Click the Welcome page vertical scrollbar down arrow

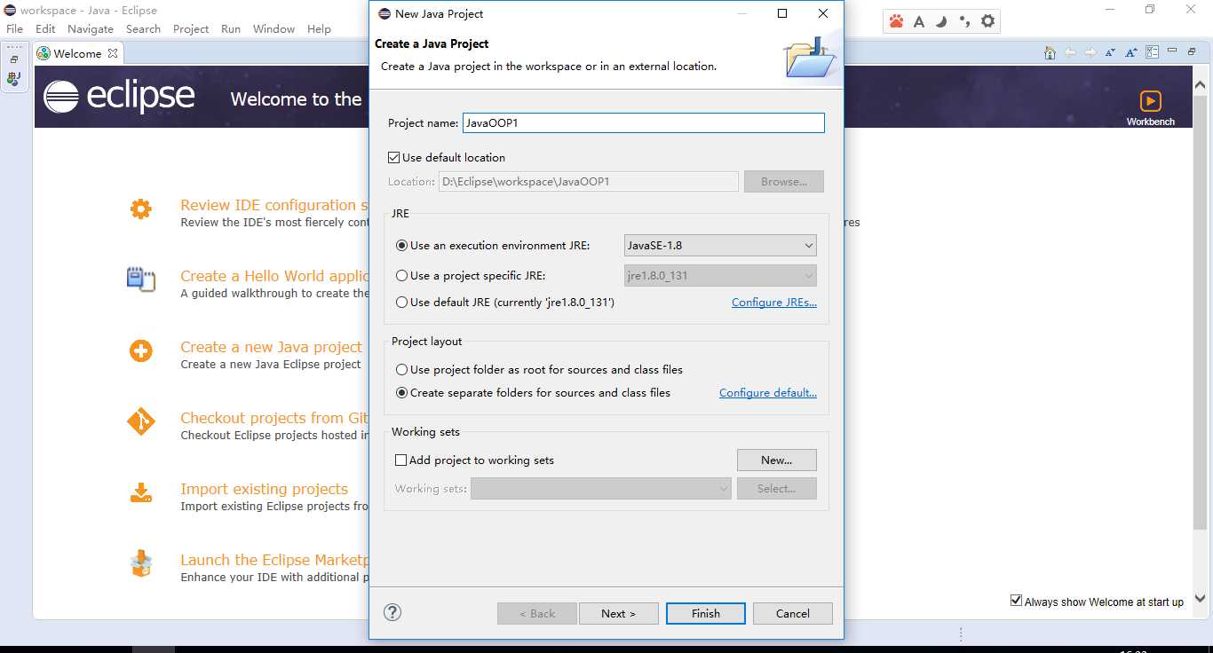(1200, 598)
